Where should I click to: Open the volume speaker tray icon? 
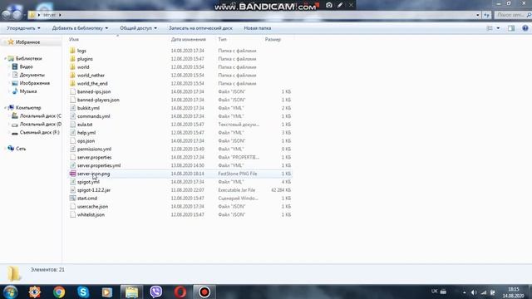[x=474, y=292]
